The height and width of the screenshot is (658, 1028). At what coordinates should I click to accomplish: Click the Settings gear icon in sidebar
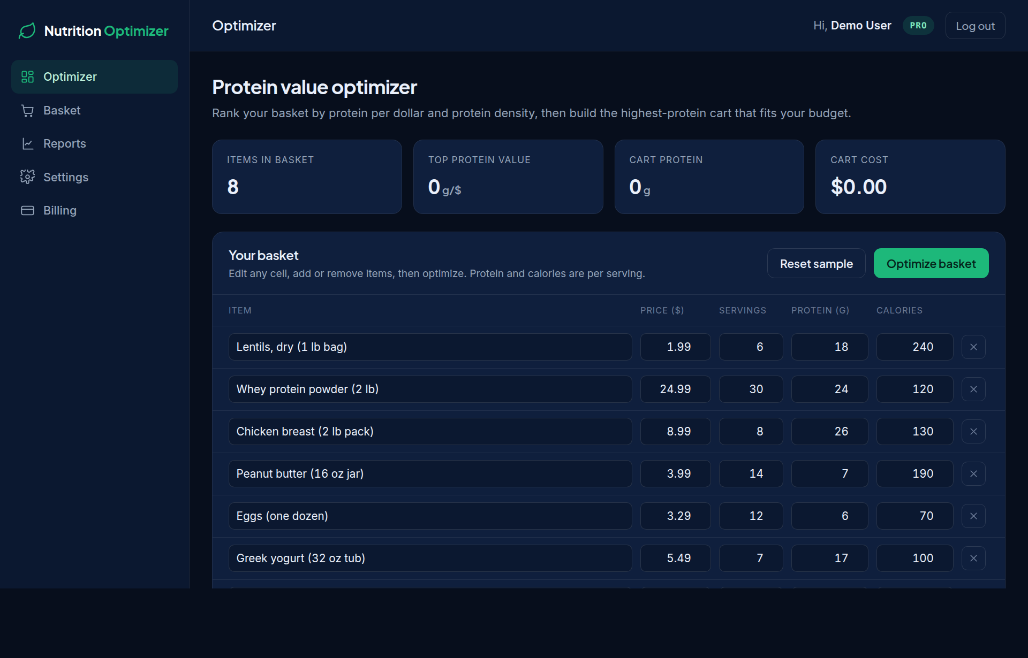(27, 177)
